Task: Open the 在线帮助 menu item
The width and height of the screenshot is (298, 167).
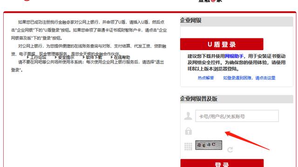Action: 122,58
